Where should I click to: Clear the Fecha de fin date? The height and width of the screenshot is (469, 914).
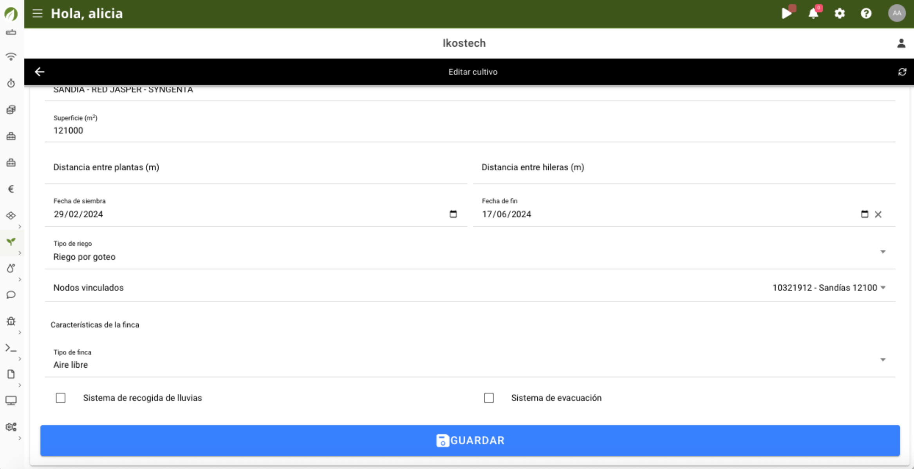[x=878, y=215]
